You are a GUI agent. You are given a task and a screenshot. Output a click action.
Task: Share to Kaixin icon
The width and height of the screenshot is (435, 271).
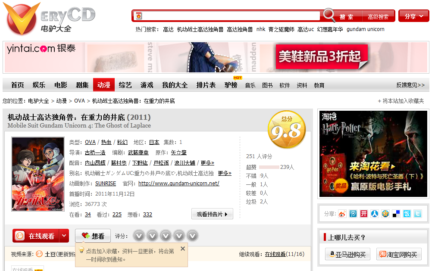coord(364,214)
